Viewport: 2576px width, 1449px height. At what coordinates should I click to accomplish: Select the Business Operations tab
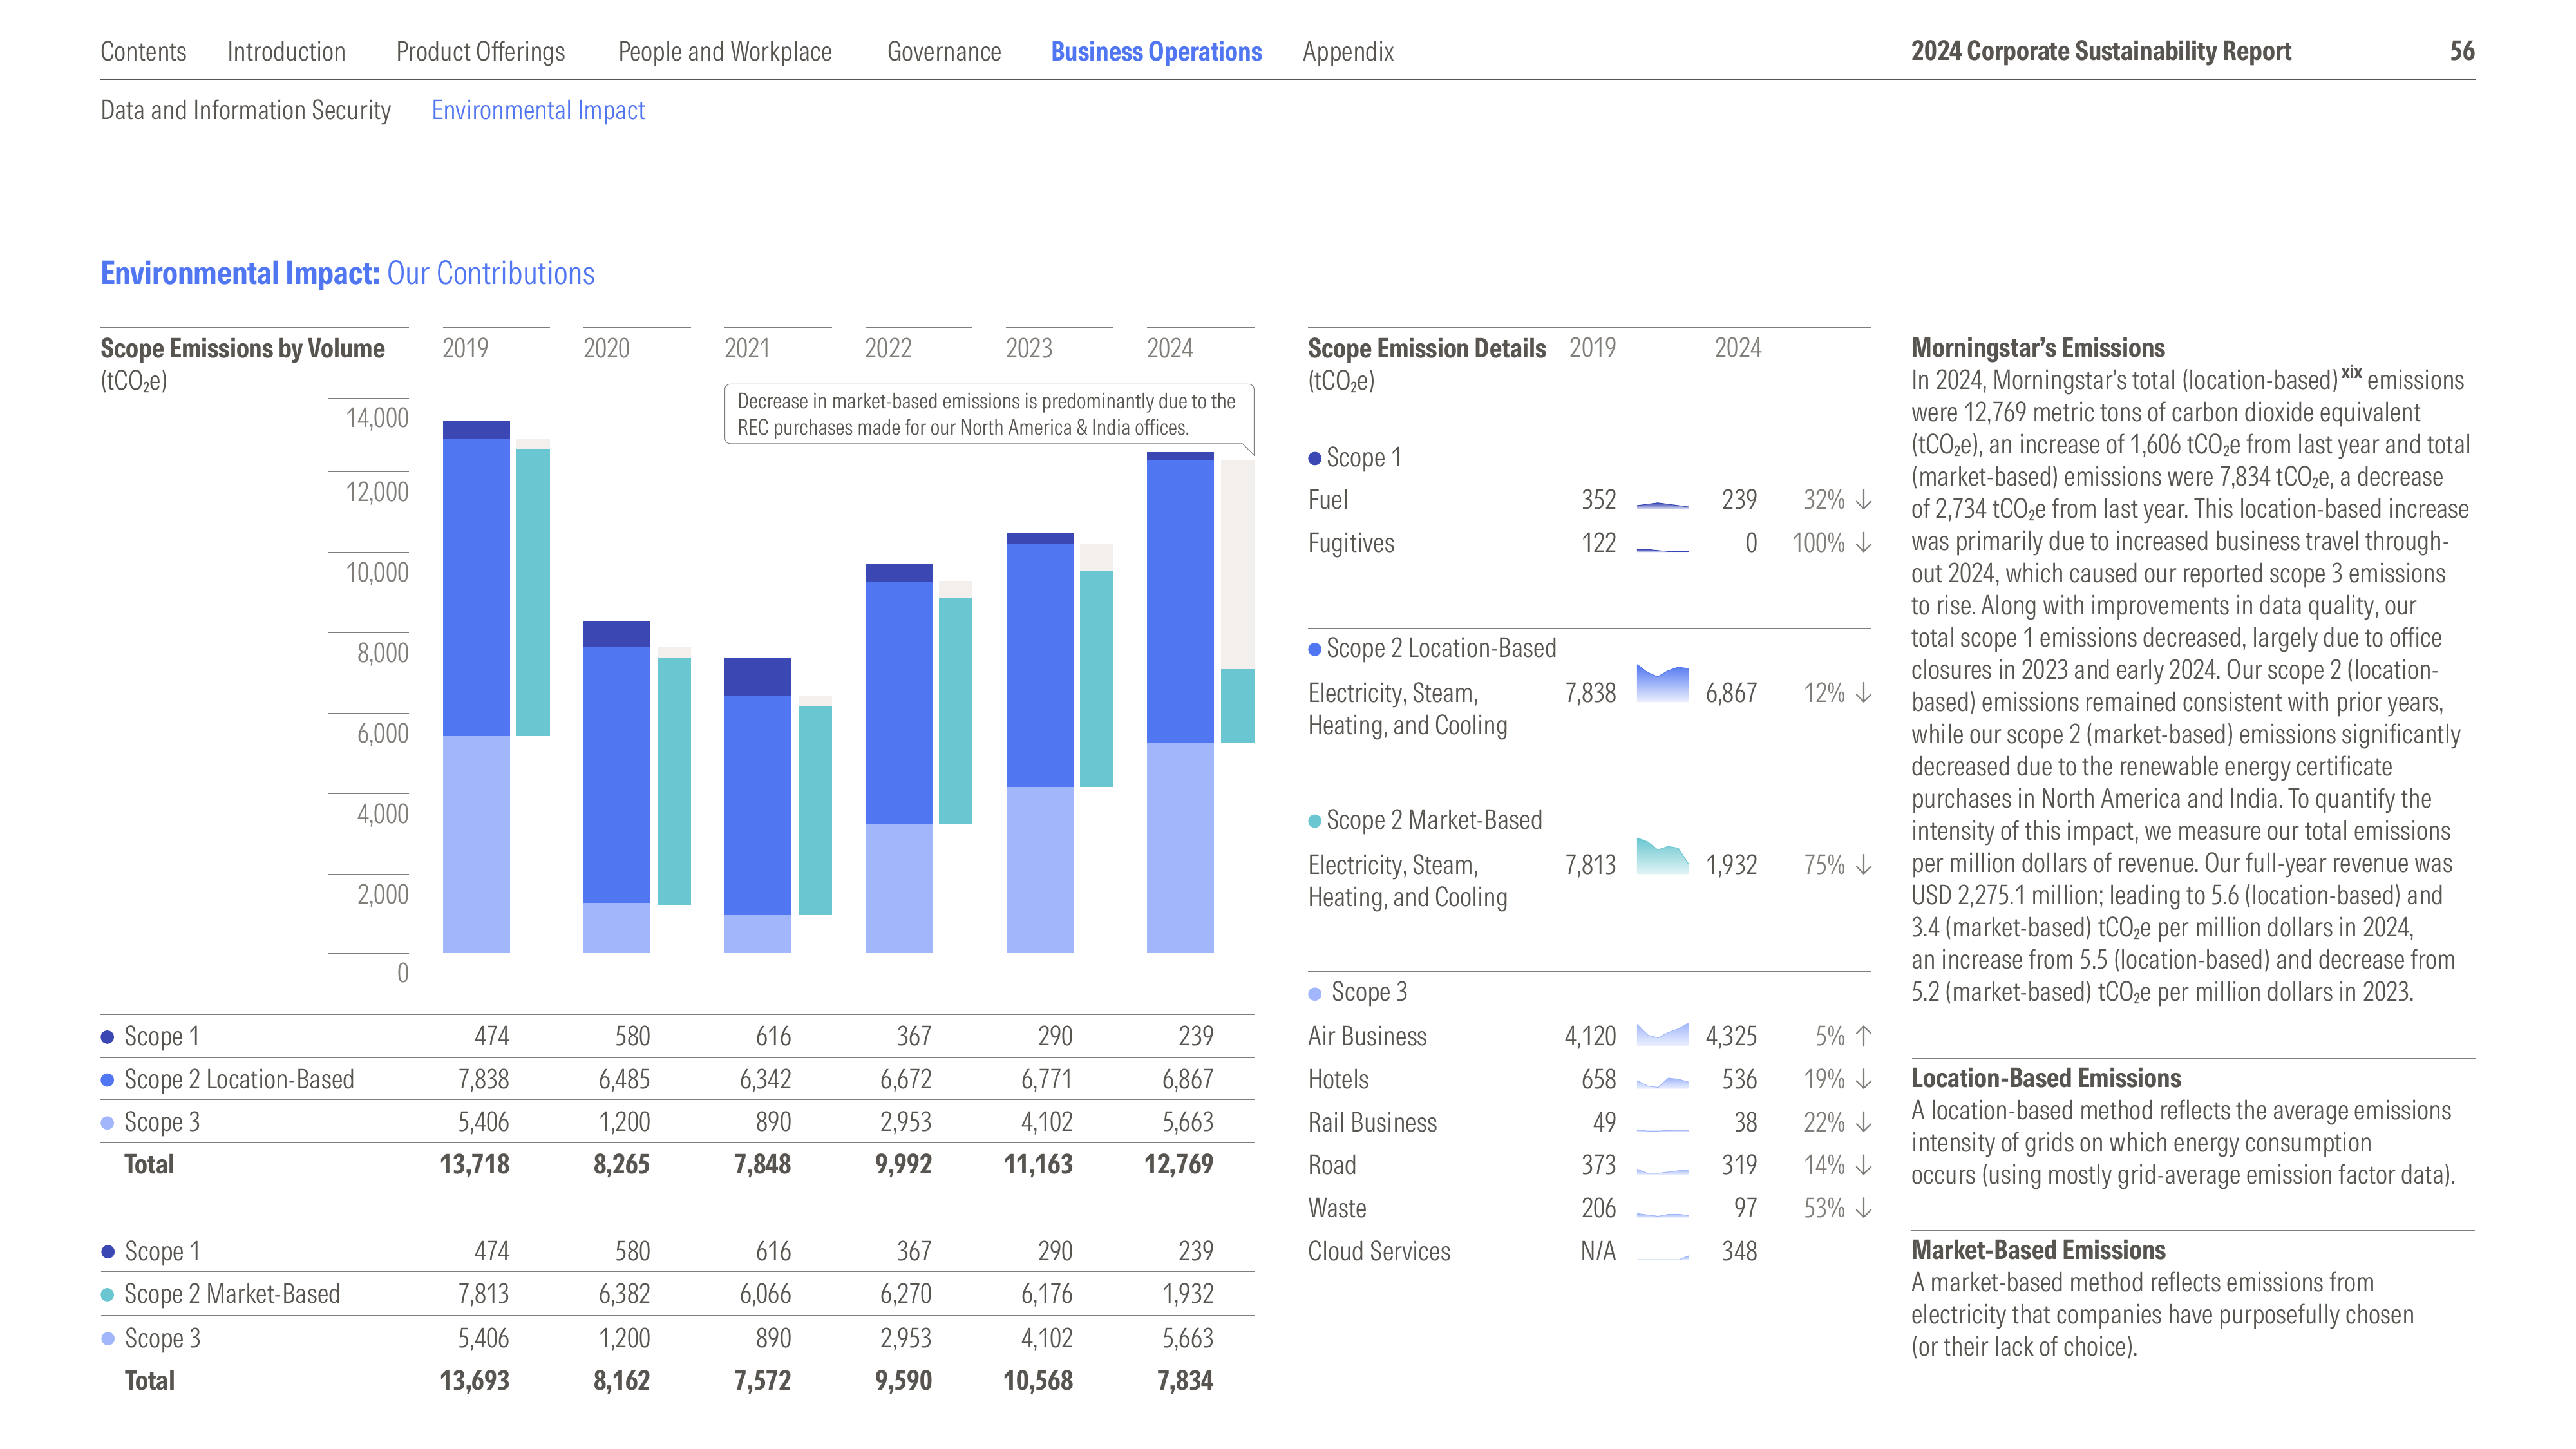coord(1156,51)
